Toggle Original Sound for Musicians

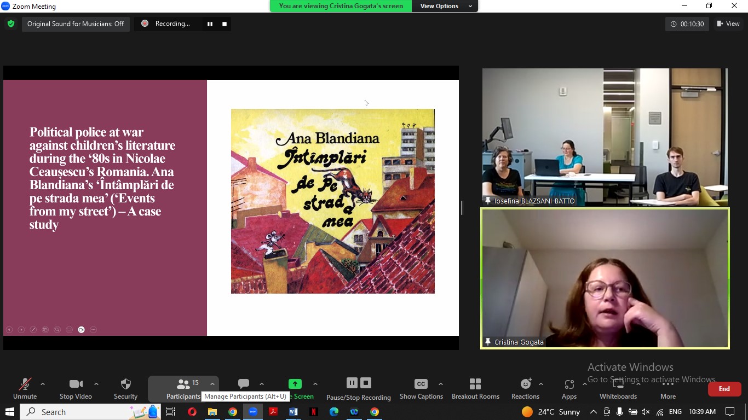[x=76, y=24]
